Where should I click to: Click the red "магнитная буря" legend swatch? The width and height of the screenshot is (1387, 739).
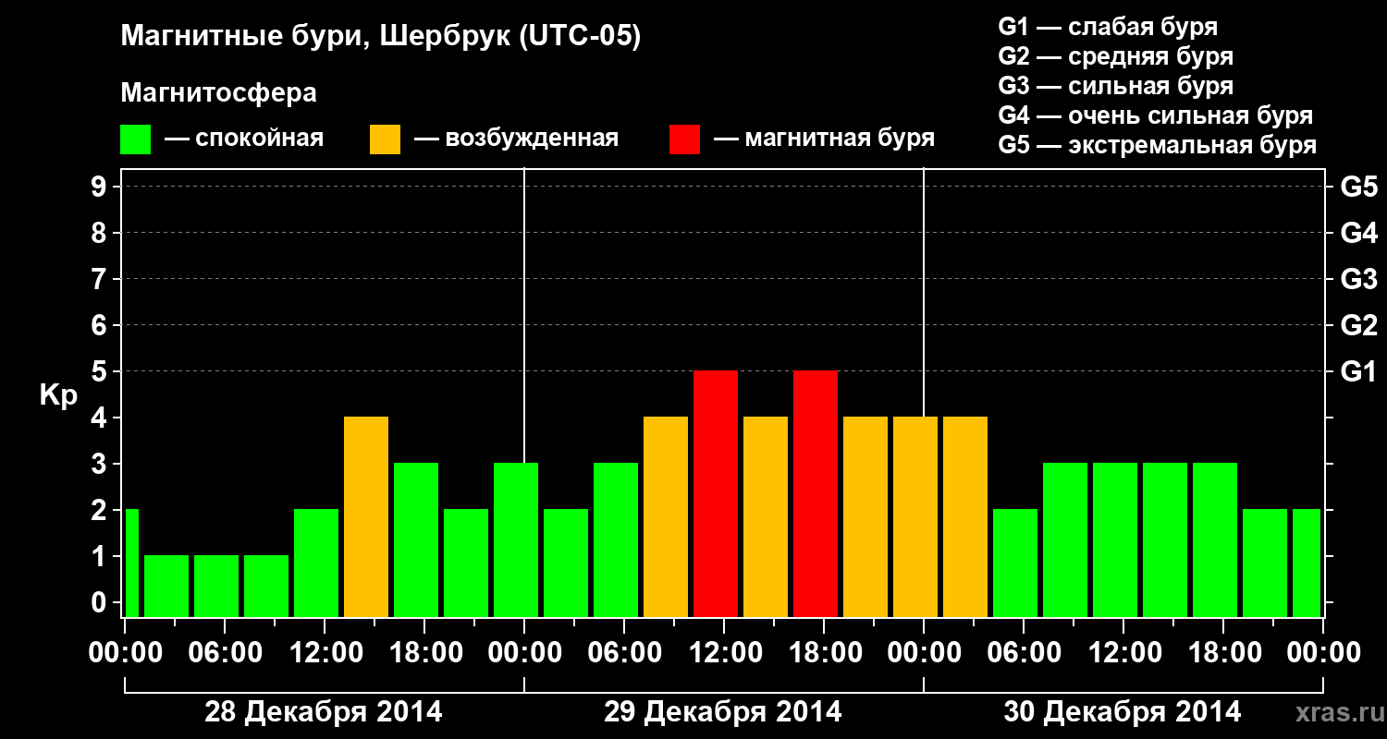[684, 139]
